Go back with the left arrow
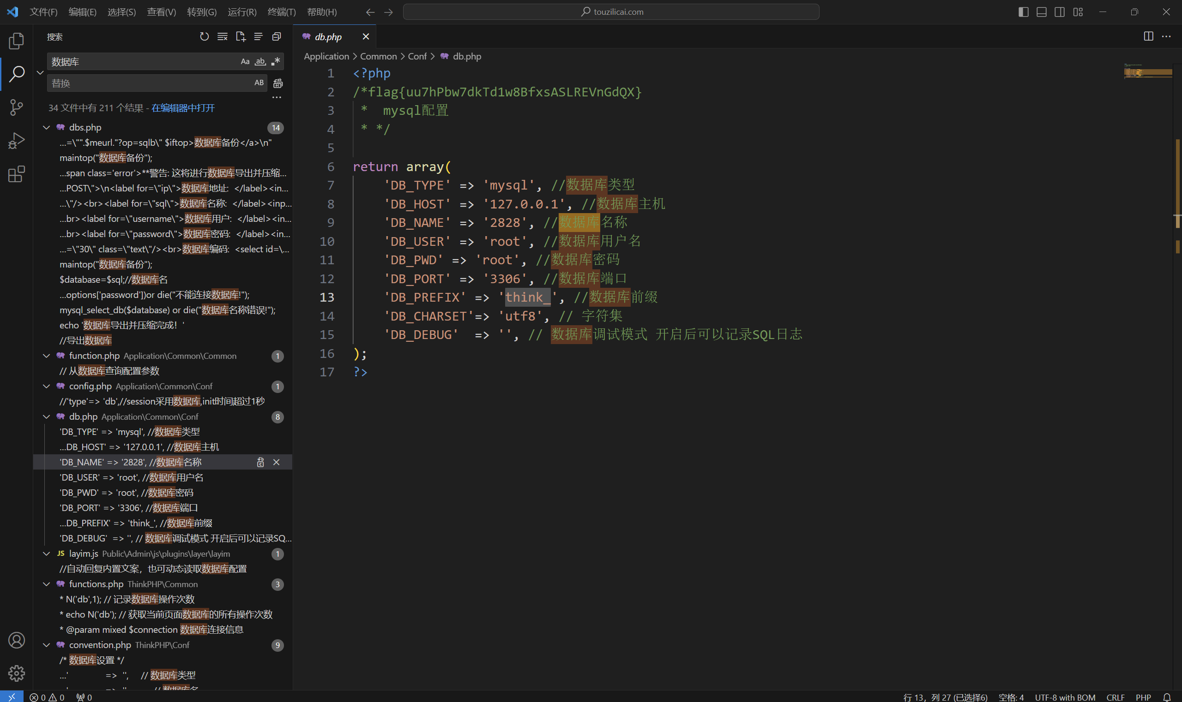 (x=370, y=12)
